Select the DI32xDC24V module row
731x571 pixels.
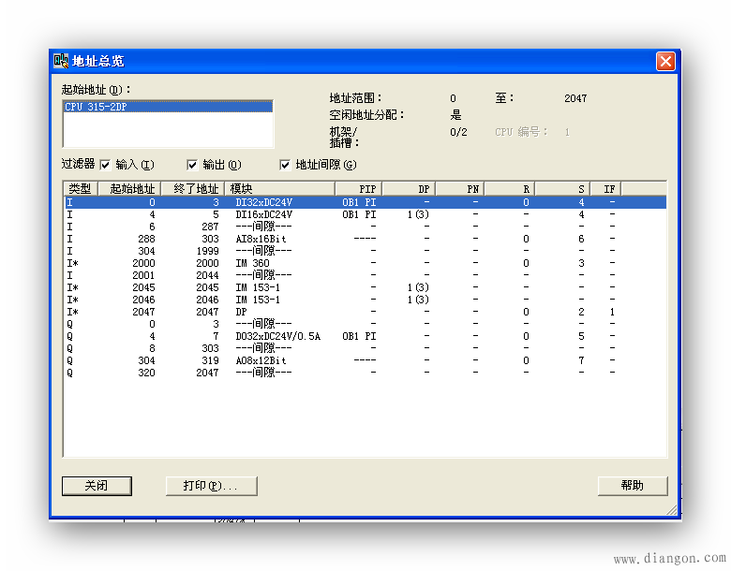click(263, 202)
